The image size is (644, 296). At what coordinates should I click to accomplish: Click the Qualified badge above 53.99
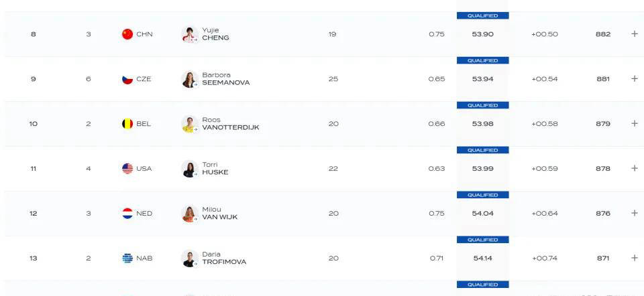pos(482,150)
